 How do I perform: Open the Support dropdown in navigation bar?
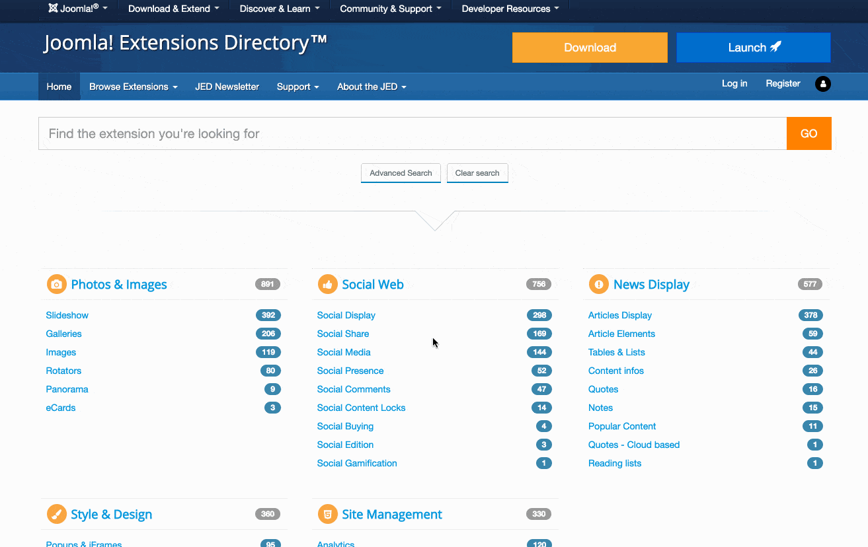298,87
